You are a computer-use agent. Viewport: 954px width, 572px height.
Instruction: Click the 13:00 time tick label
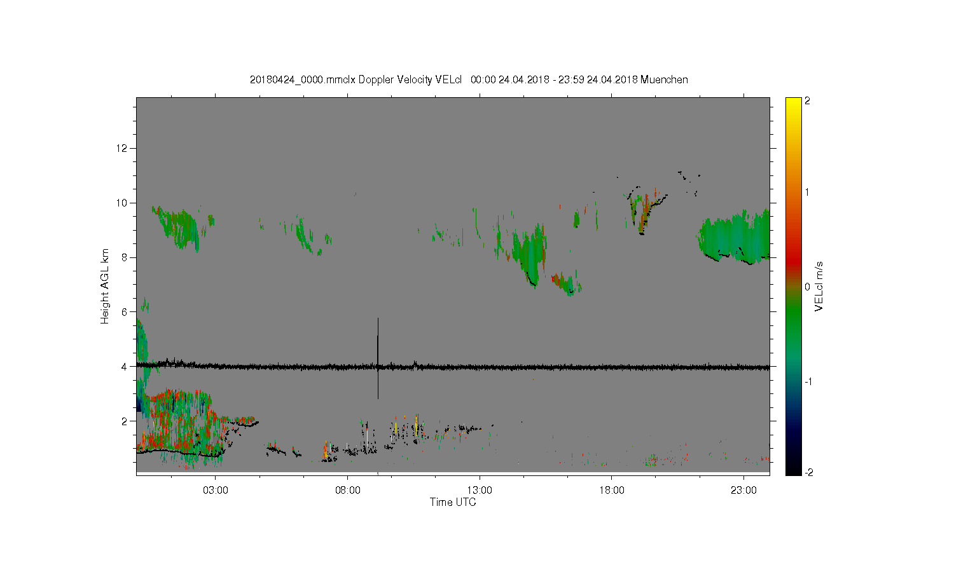click(x=480, y=491)
